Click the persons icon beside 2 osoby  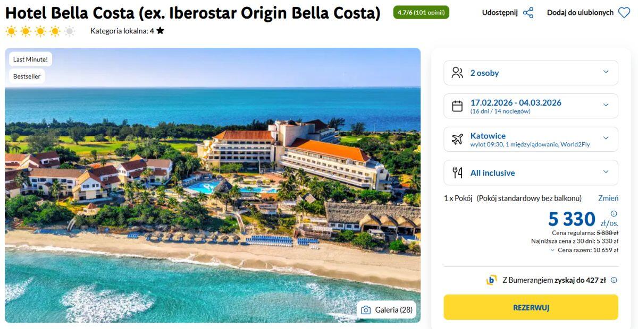tap(457, 73)
